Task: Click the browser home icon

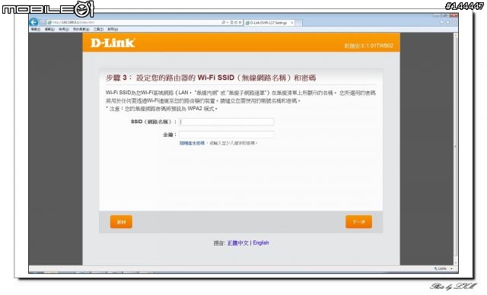Action: click(441, 22)
